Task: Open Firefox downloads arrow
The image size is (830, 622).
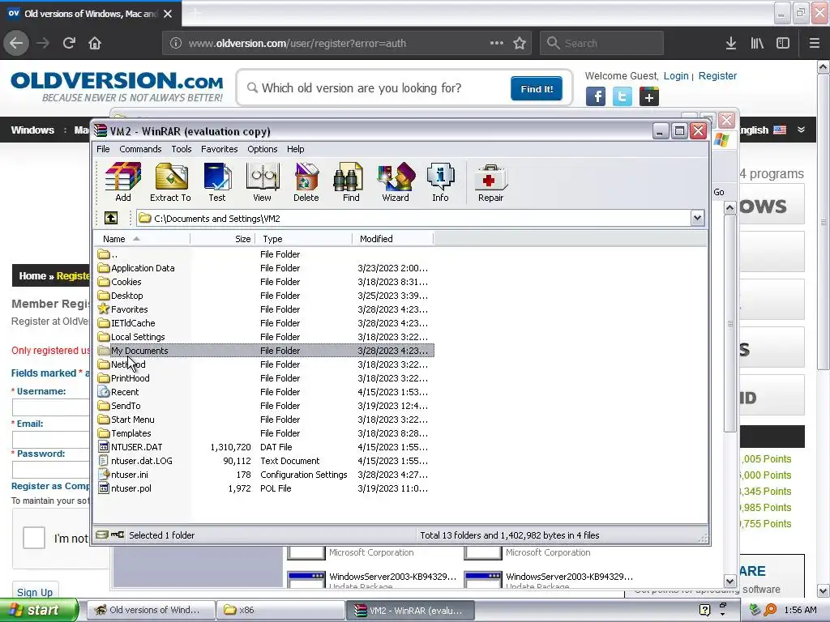Action: [x=731, y=43]
